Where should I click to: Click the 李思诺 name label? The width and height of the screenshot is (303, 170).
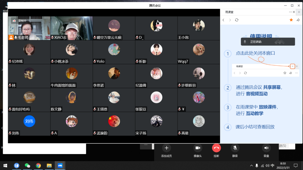(98, 85)
